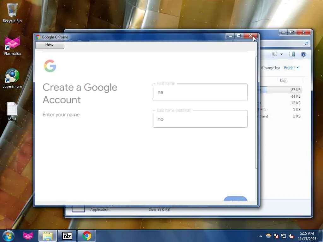Close the Google Chrome window
This screenshot has width=323, height=242.
(250, 36)
